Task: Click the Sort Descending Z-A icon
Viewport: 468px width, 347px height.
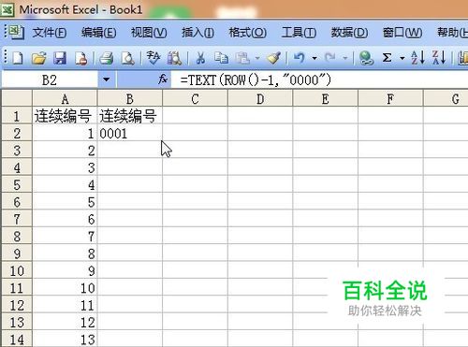Action: 439,58
